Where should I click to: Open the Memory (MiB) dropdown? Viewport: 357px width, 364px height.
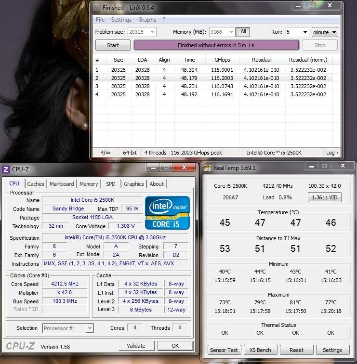coord(231,32)
